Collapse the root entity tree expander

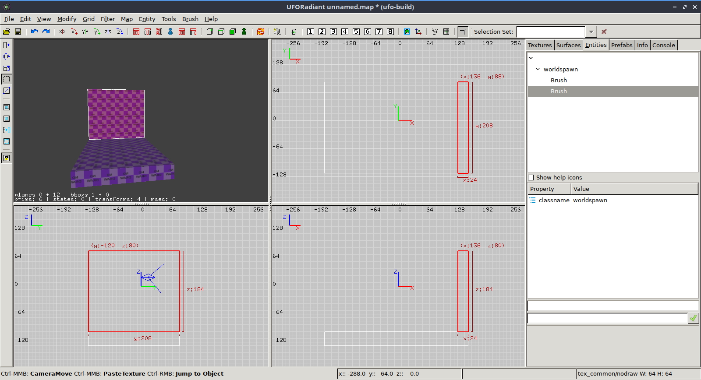(x=531, y=58)
